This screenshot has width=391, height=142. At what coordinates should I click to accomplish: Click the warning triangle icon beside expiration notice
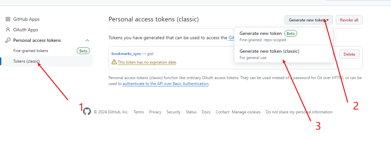114,62
